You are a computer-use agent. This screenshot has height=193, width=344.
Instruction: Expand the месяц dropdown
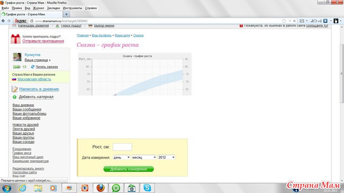coord(144,157)
